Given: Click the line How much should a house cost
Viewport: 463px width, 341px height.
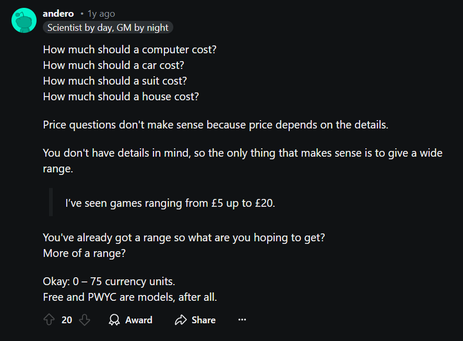Looking at the screenshot, I should [121, 97].
